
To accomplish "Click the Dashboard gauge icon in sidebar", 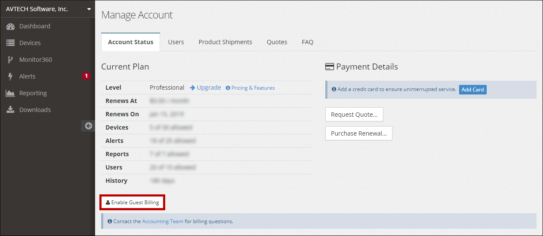I will tap(11, 27).
